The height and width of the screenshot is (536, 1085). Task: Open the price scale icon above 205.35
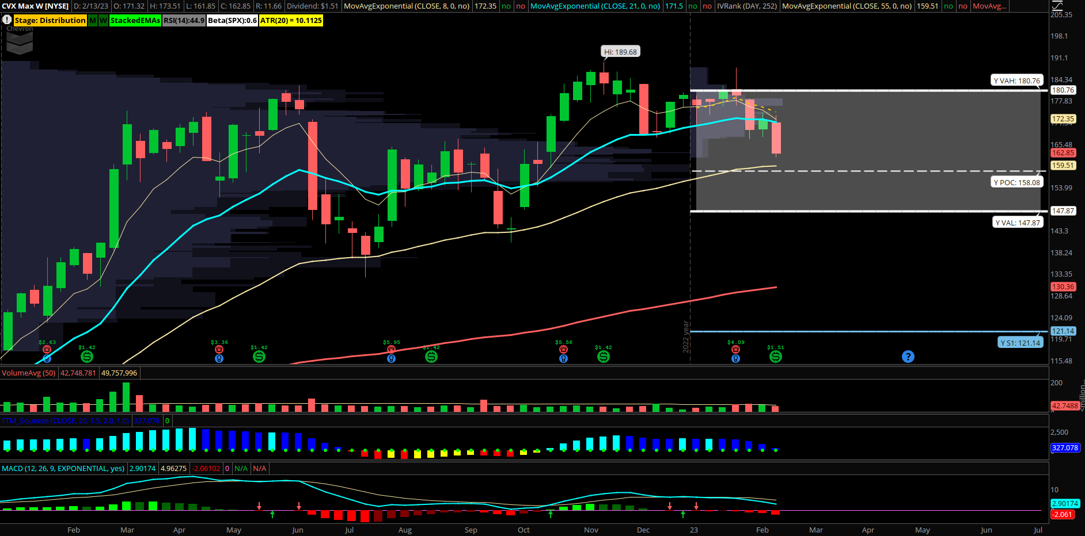coord(1057,6)
